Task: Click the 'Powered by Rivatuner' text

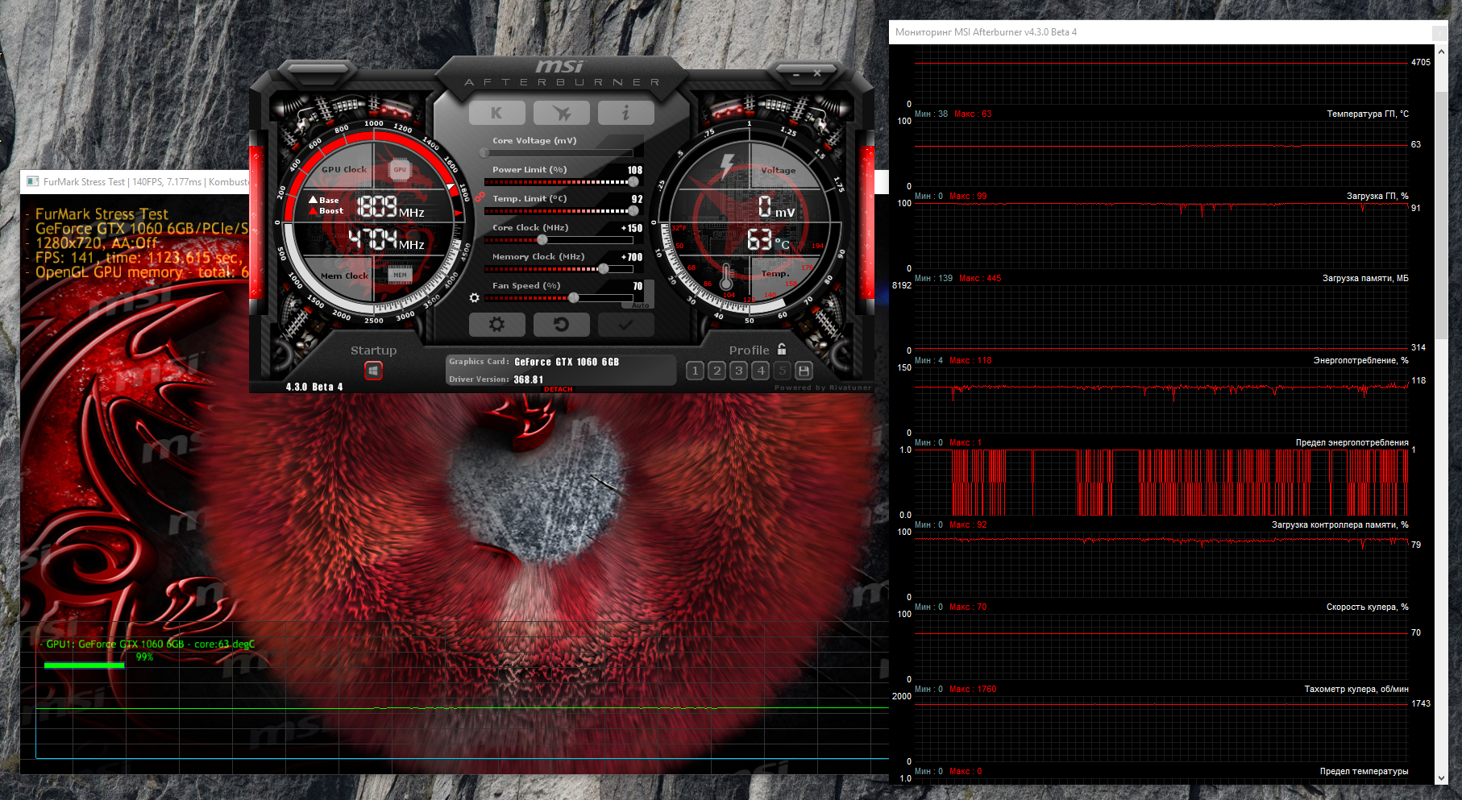Action: tap(823, 388)
